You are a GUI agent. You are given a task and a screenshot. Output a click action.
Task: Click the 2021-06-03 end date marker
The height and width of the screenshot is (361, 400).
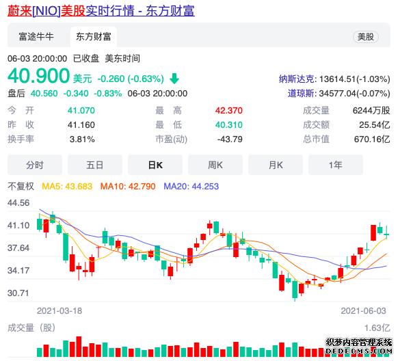pos(363,310)
